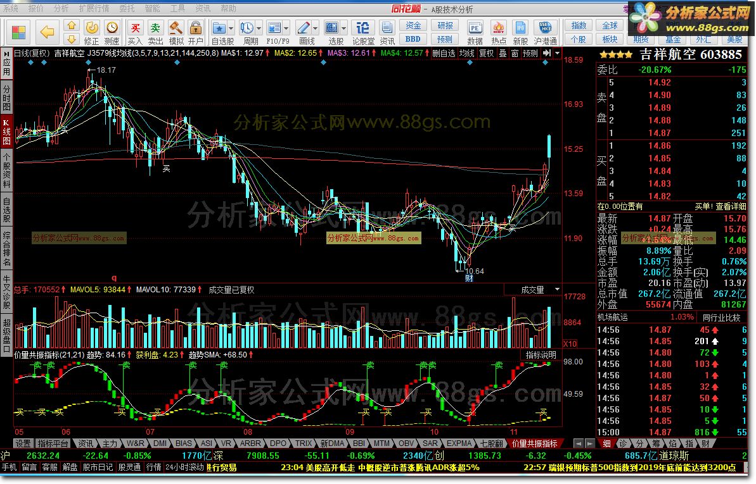This screenshot has height=484, width=756.
Task: Open the 指标说明 indicator description
Action: coord(541,354)
